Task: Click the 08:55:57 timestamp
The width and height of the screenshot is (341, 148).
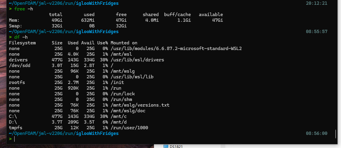Action: tap(316, 32)
